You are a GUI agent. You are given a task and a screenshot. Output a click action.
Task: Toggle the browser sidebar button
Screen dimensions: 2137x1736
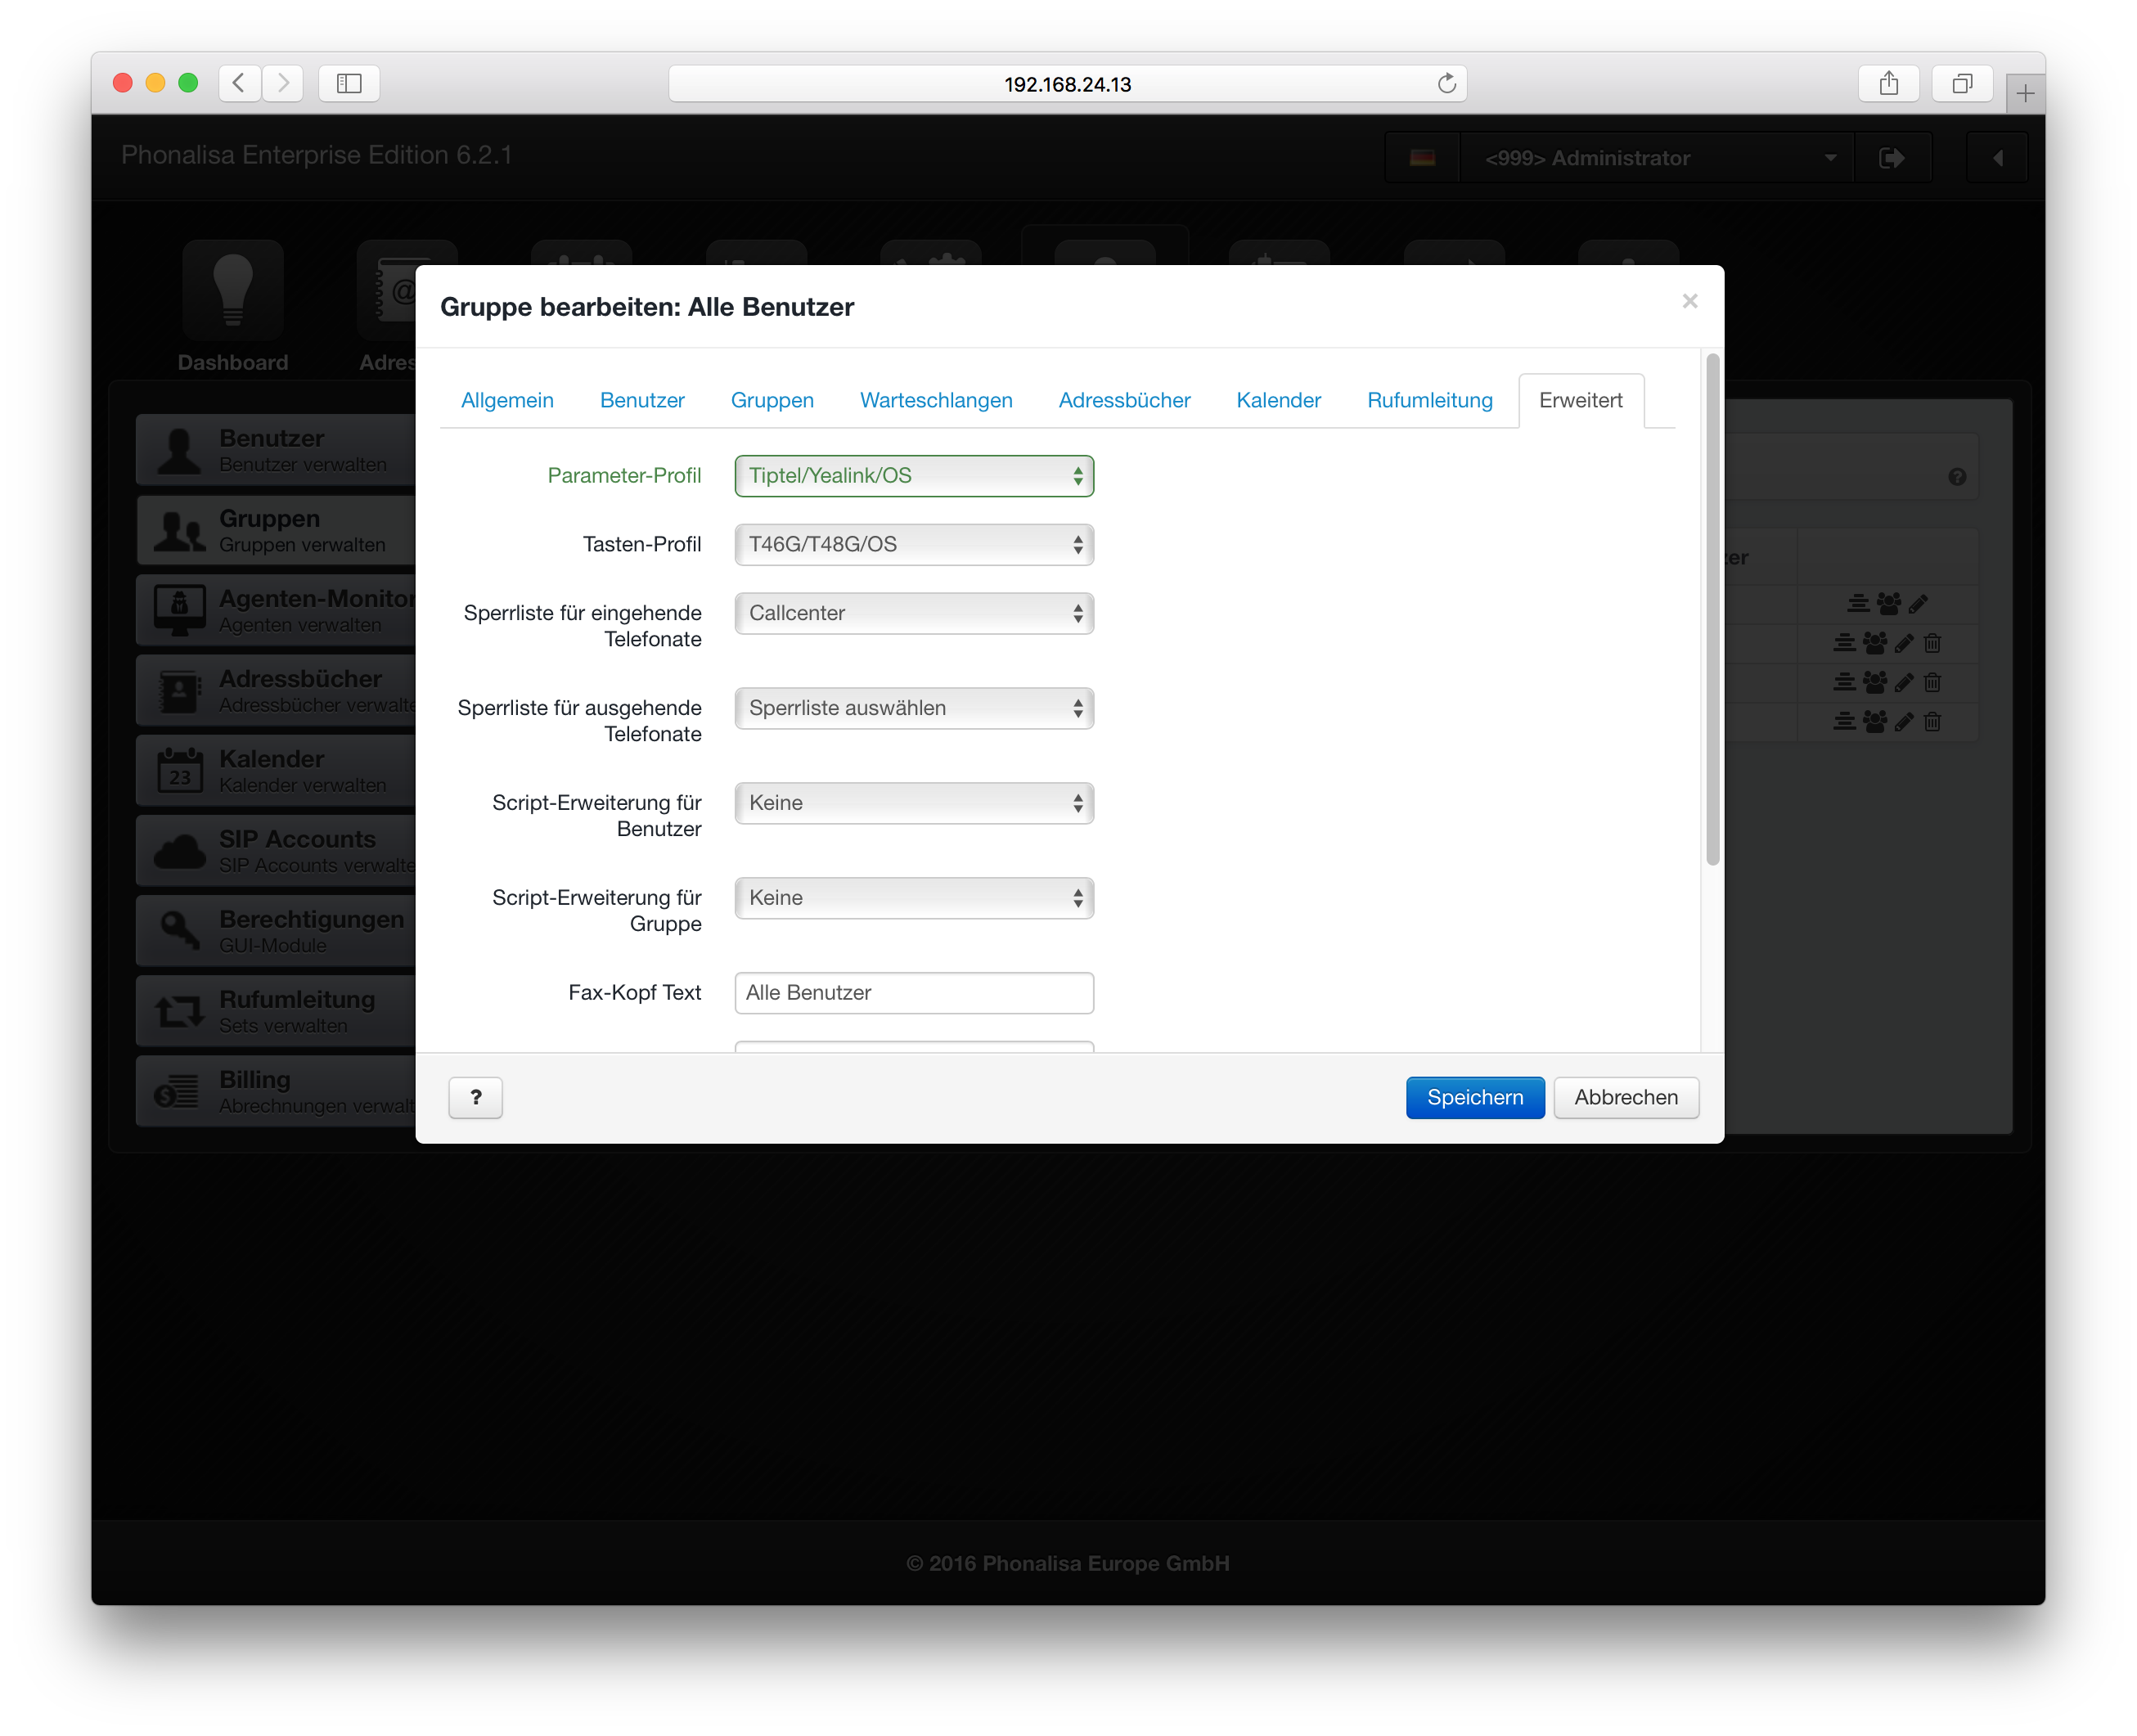point(349,84)
